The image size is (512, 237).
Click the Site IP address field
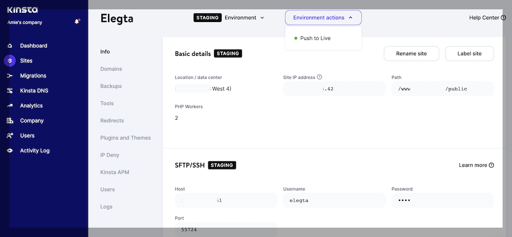[334, 89]
